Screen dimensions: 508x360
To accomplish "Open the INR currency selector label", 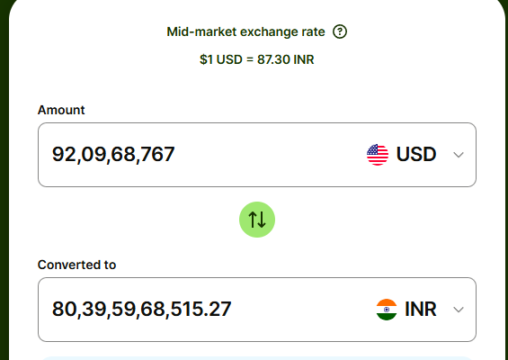I will point(421,310).
